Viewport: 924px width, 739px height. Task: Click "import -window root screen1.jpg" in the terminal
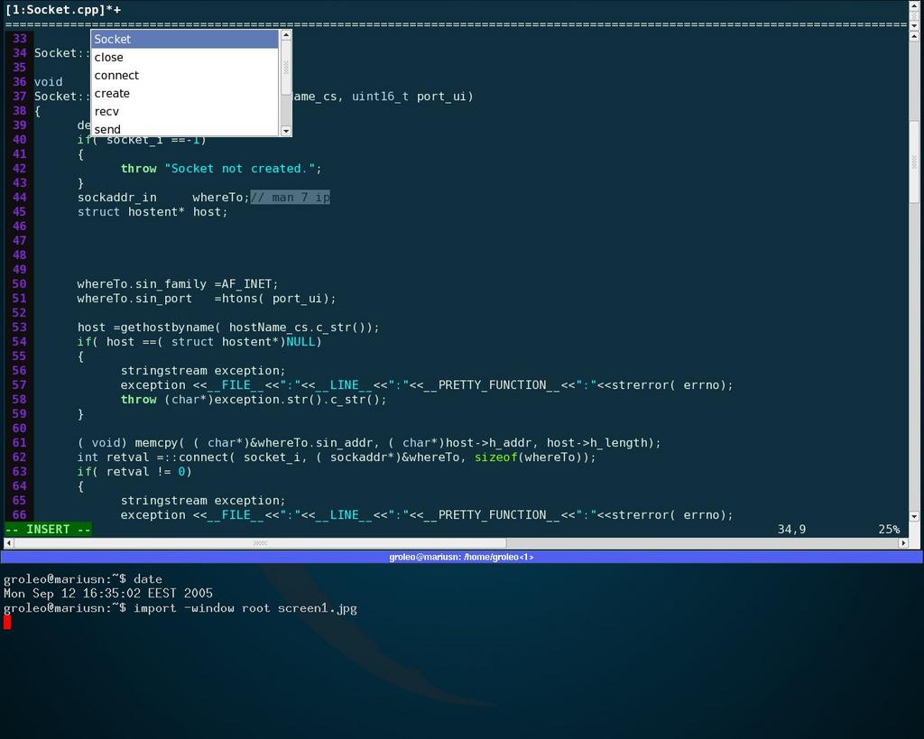click(x=245, y=608)
